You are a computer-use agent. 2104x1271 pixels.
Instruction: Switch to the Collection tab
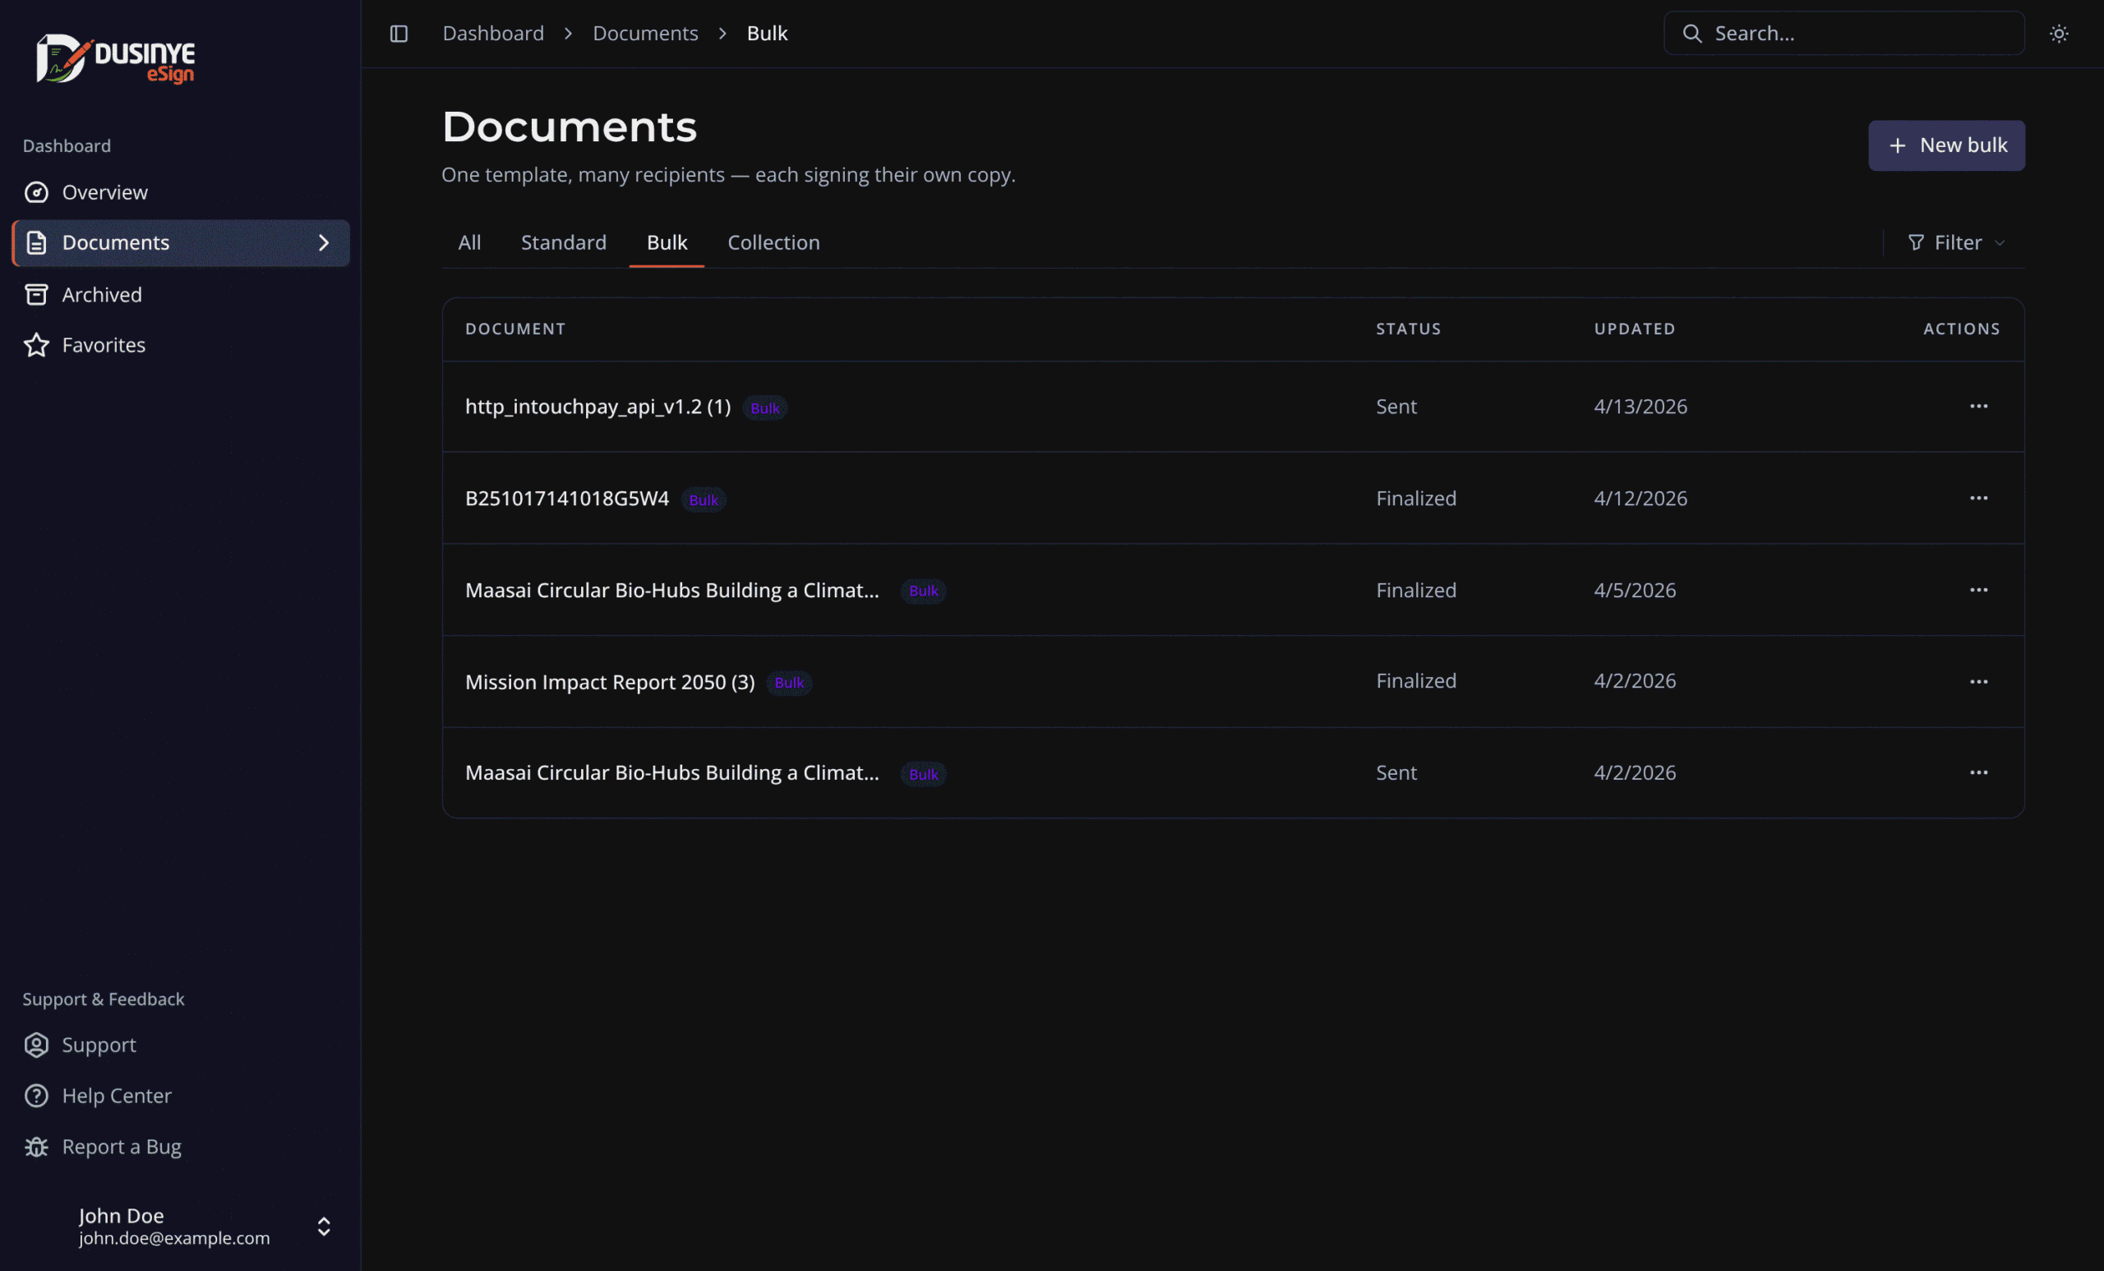click(773, 242)
